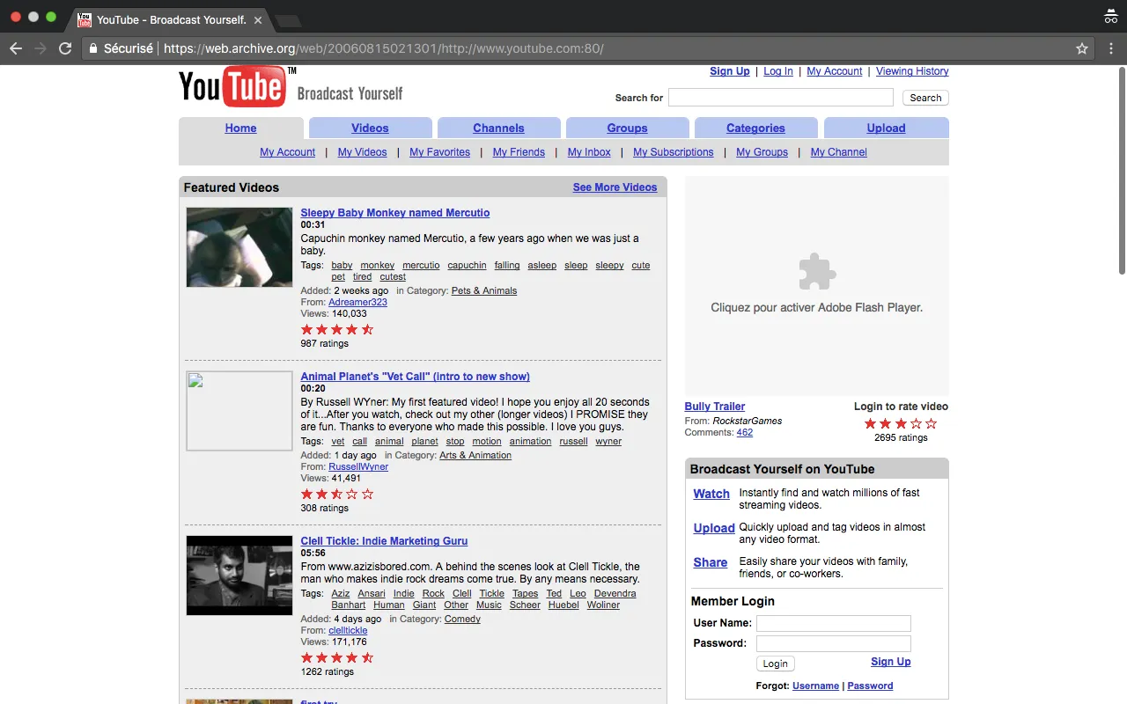Go to My Friends

[x=519, y=152]
